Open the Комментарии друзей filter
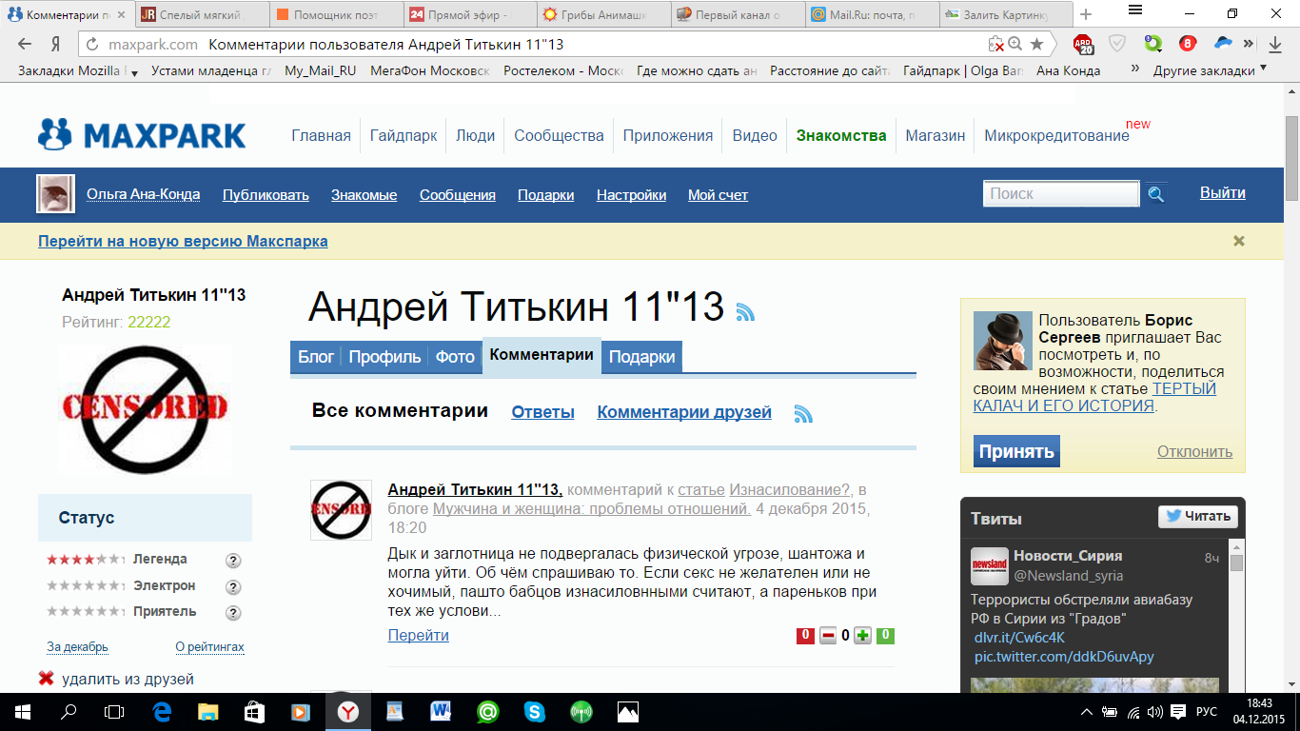This screenshot has height=731, width=1300. tap(684, 412)
